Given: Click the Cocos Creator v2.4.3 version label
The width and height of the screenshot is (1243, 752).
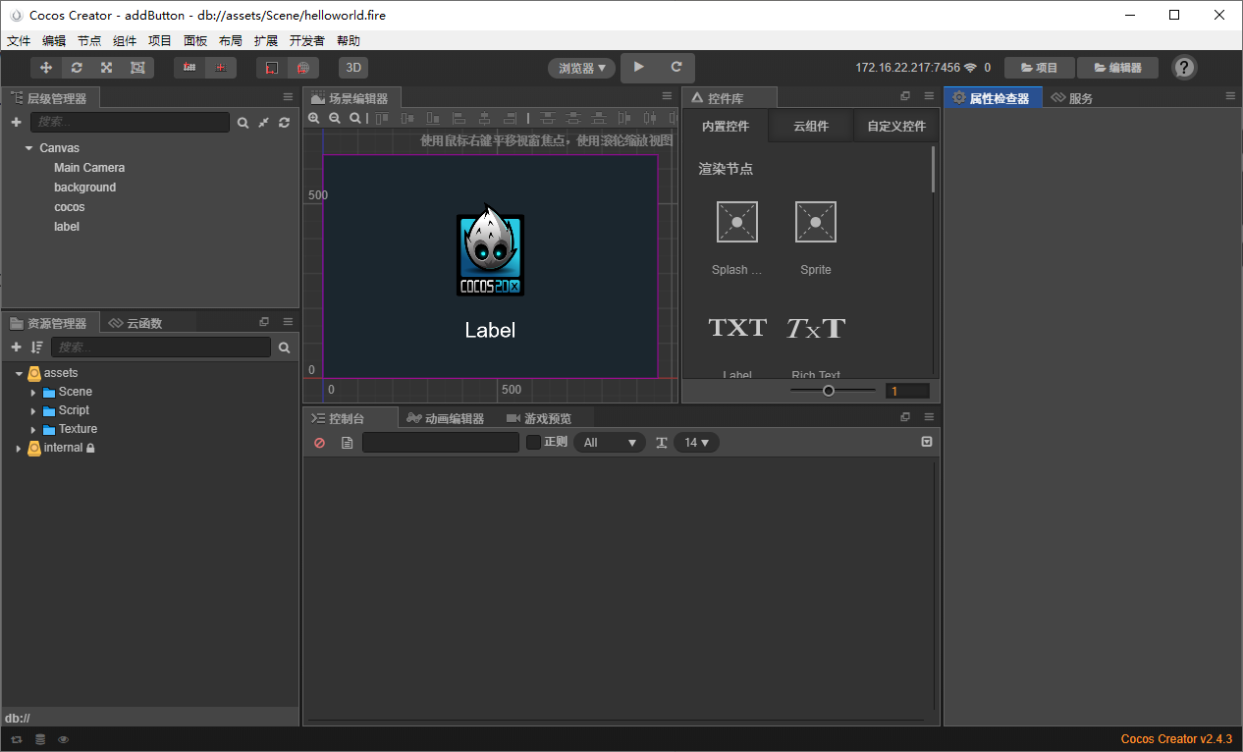Looking at the screenshot, I should (x=1176, y=739).
